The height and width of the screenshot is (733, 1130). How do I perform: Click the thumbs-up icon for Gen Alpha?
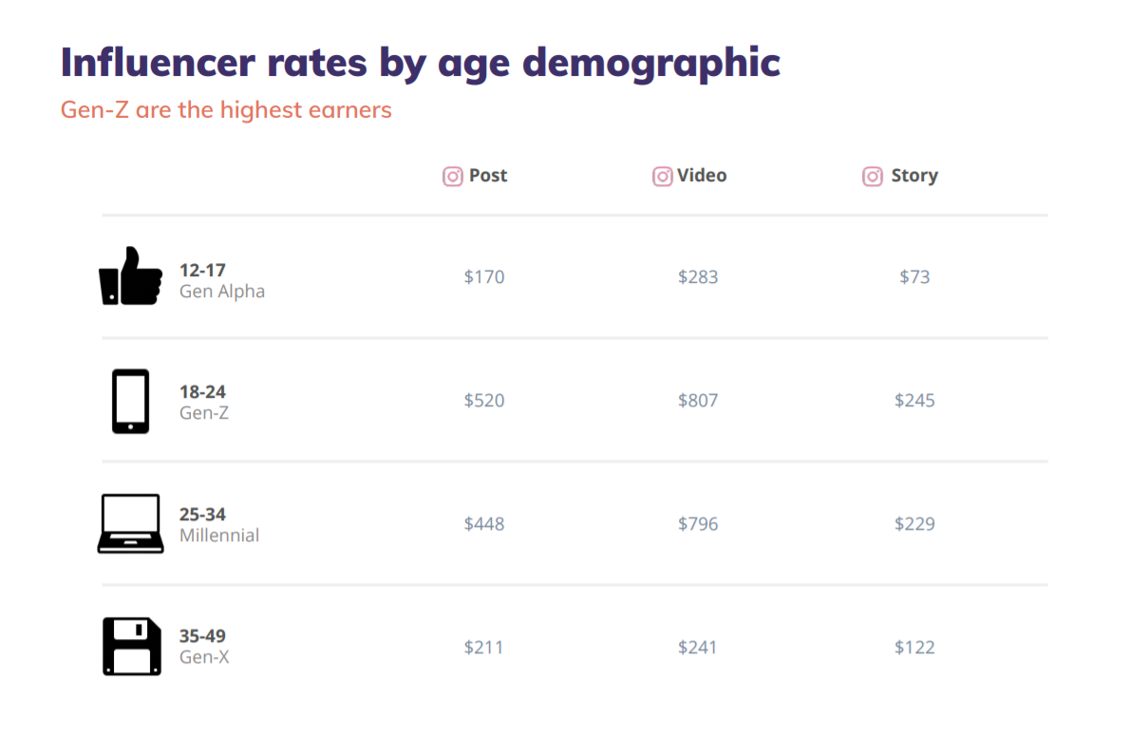(x=130, y=276)
